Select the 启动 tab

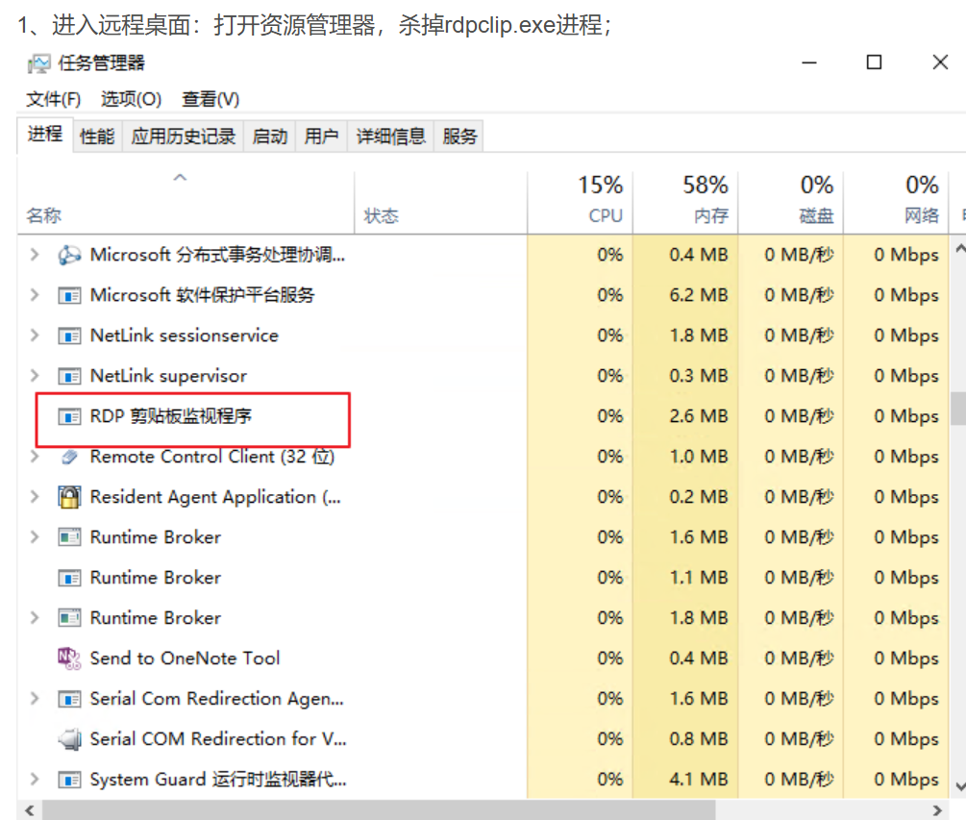[268, 135]
